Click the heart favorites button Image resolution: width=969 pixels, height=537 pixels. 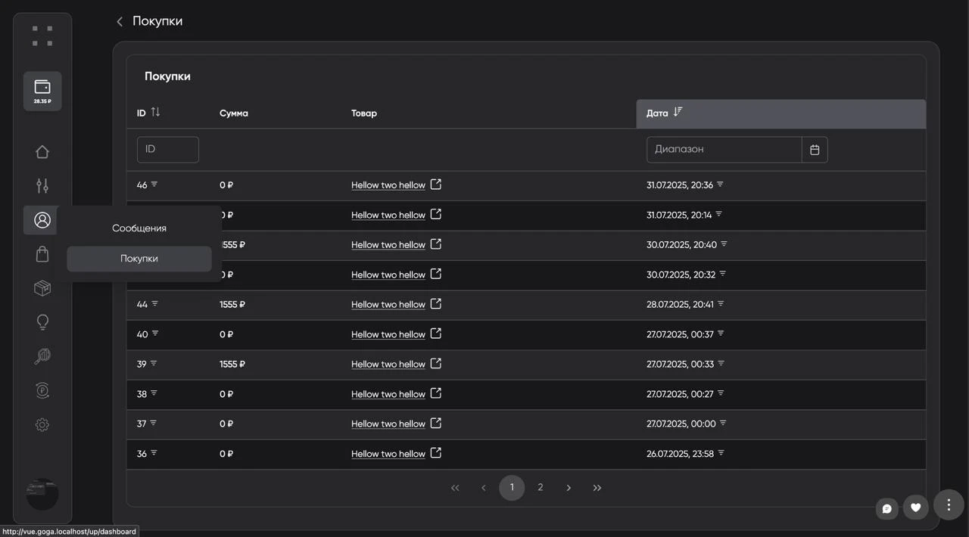(x=915, y=508)
